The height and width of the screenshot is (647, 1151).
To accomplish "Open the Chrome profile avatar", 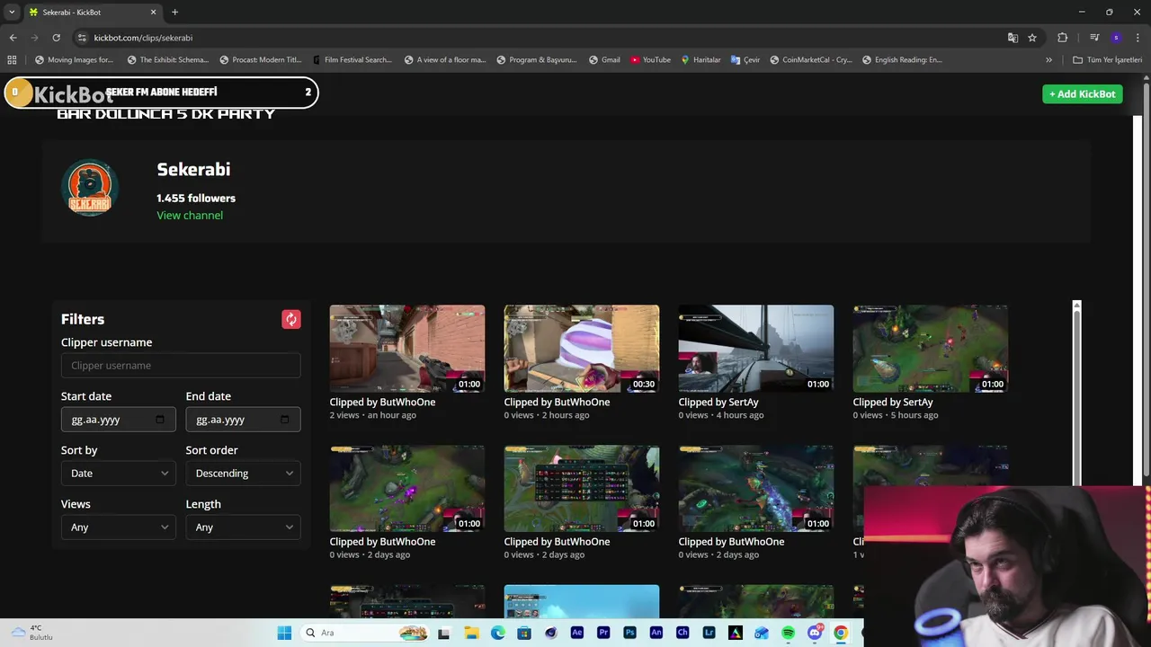I will click(x=1116, y=38).
